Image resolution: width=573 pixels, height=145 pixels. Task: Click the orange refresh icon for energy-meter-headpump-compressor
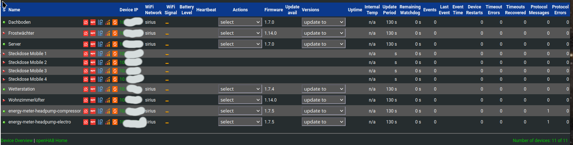coord(115,111)
